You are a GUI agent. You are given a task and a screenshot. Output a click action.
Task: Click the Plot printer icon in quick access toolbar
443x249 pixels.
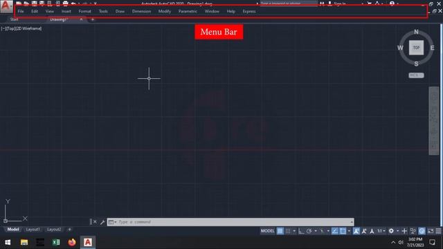(65, 3)
